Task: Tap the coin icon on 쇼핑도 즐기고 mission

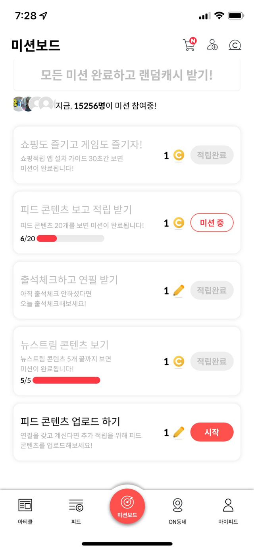Action: 179,155
